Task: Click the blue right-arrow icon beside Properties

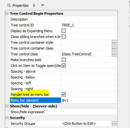Action: tap(34, 5)
